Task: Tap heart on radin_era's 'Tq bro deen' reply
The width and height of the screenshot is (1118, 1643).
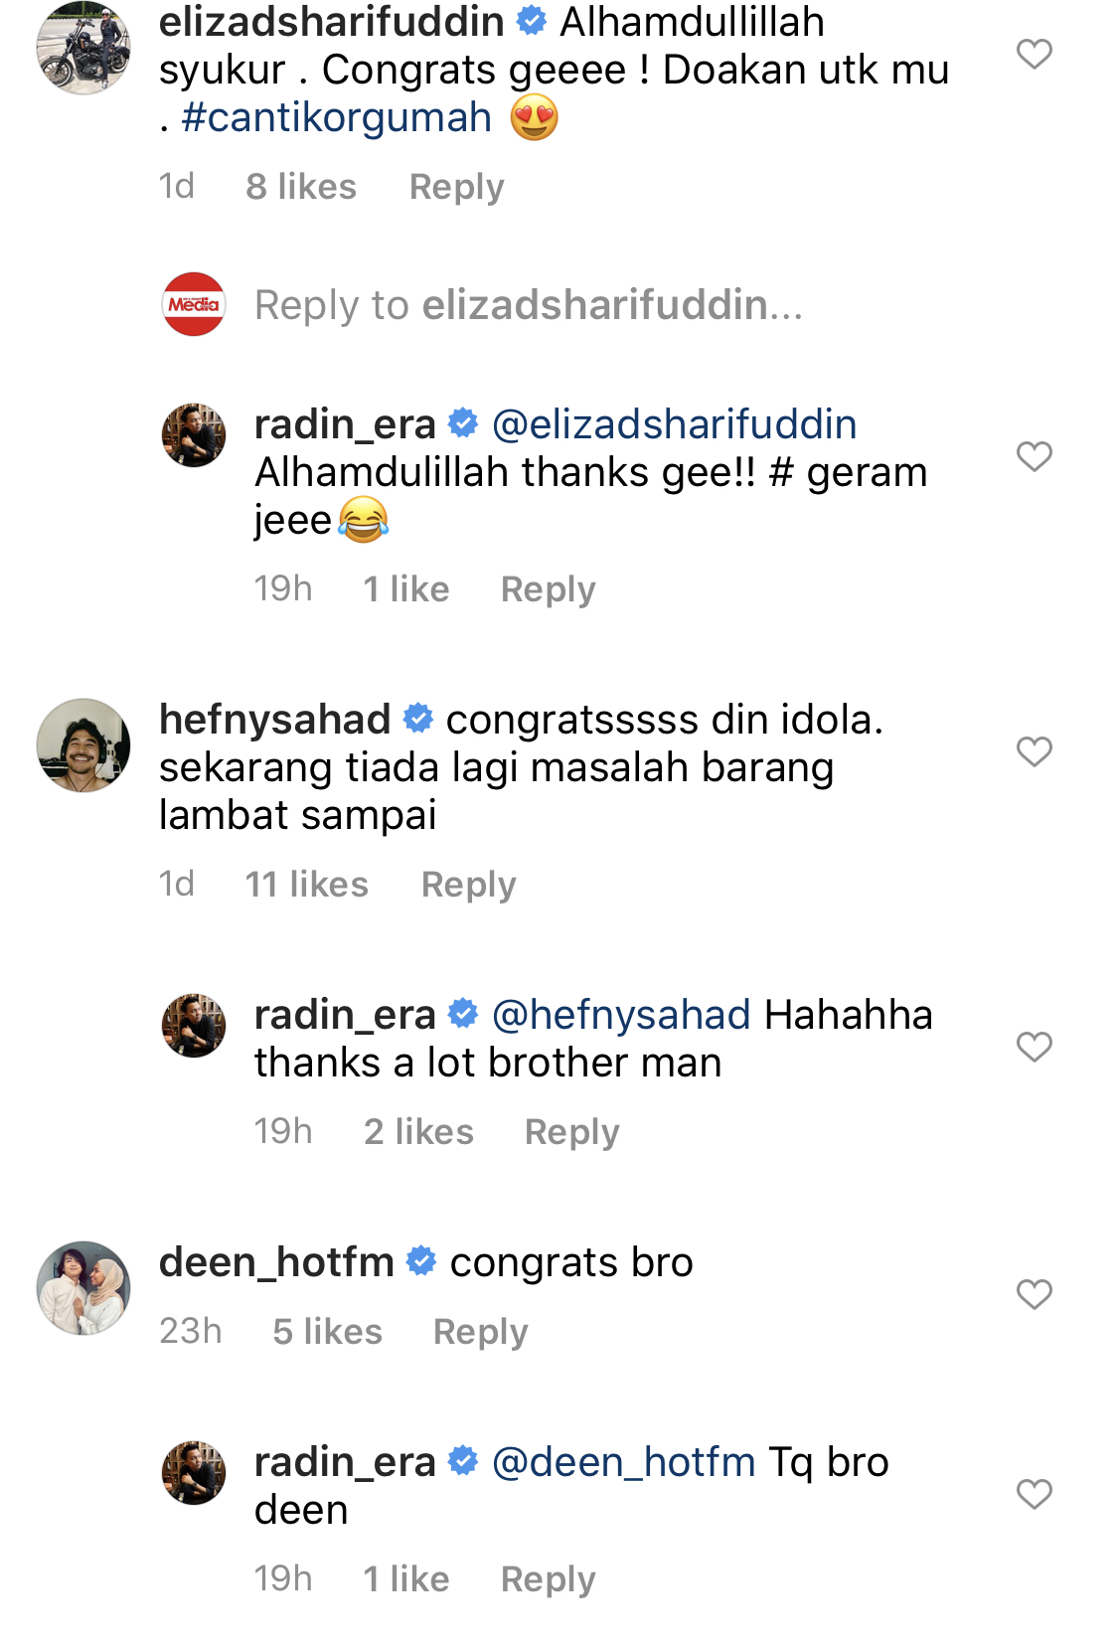Action: coord(1034,1494)
